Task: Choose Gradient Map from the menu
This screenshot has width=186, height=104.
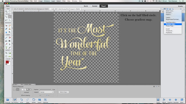Action: (x=173, y=24)
